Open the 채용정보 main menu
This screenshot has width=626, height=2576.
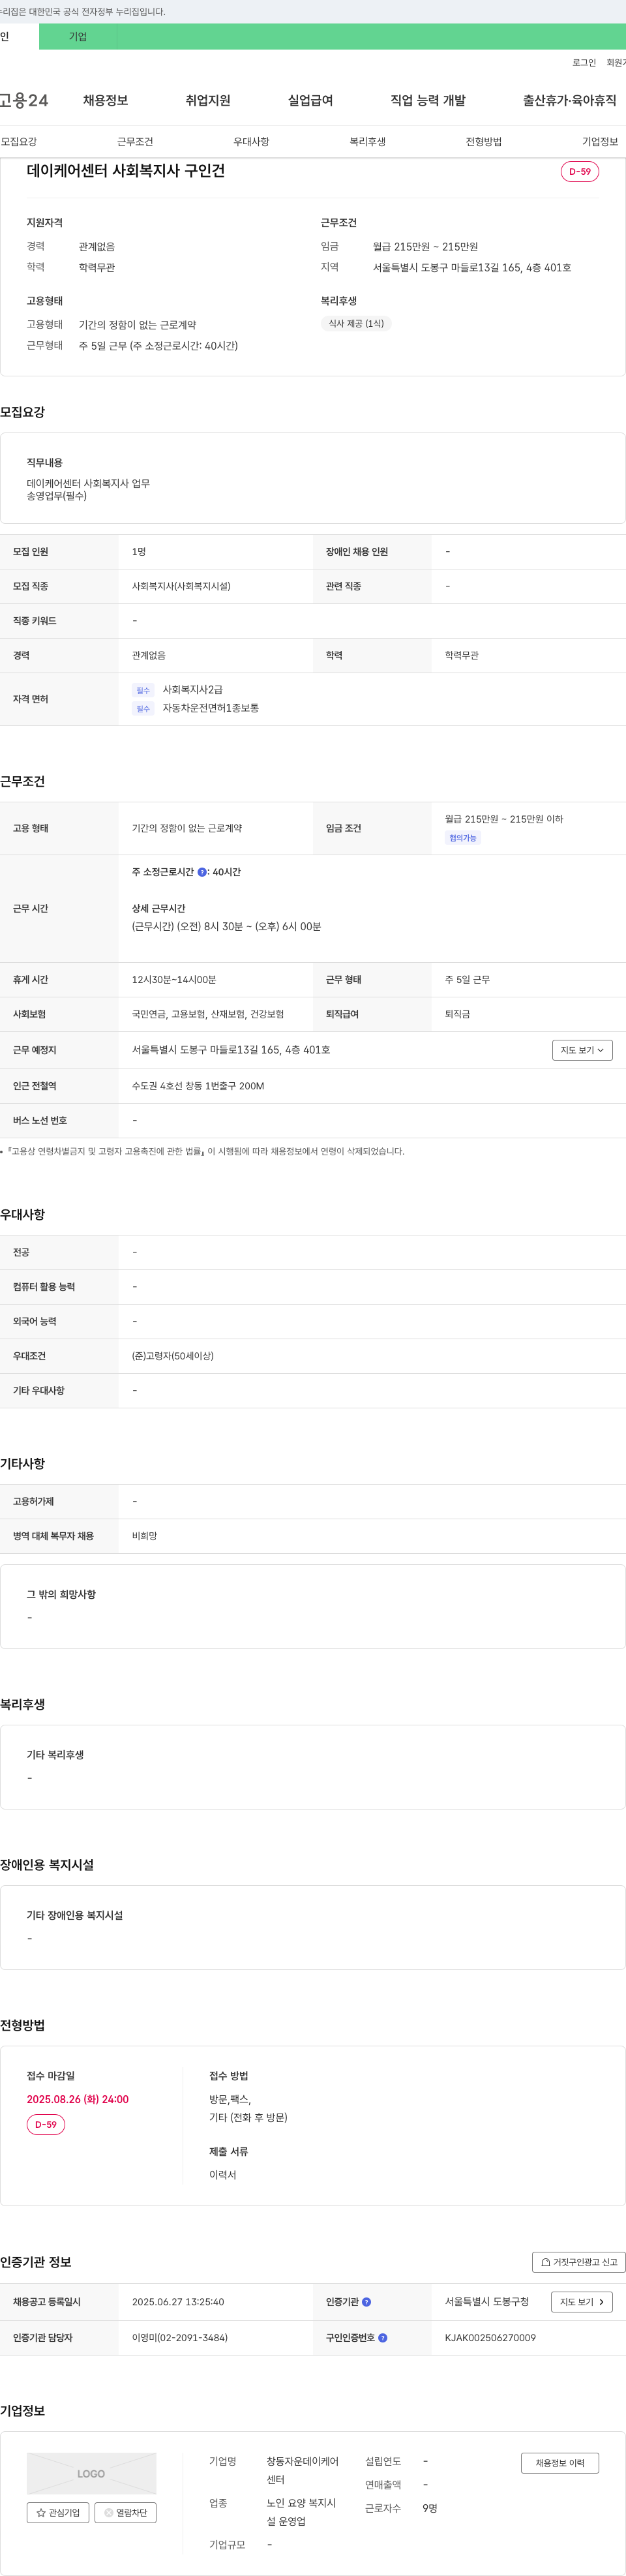click(105, 100)
